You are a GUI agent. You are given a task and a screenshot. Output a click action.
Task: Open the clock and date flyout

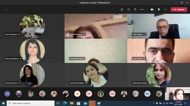178,103
